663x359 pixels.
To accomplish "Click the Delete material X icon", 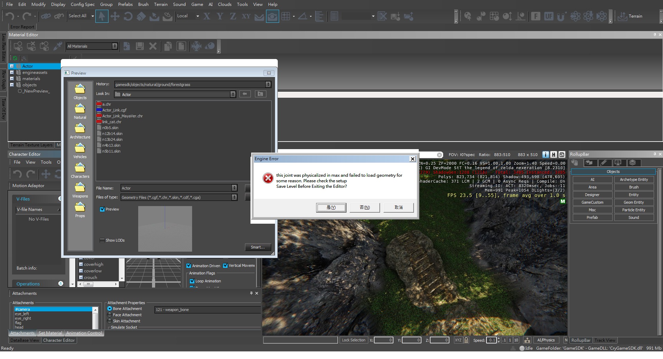I will 153,46.
